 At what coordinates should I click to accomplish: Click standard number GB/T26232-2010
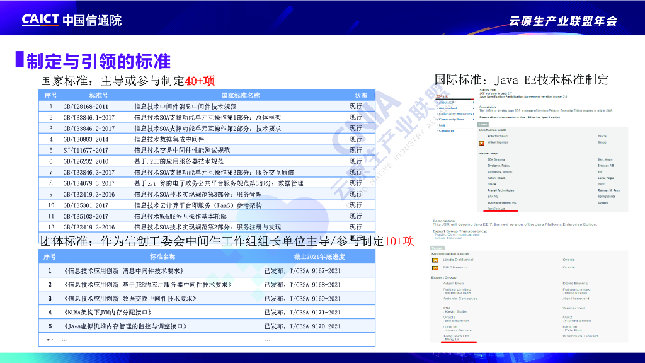[86, 161]
